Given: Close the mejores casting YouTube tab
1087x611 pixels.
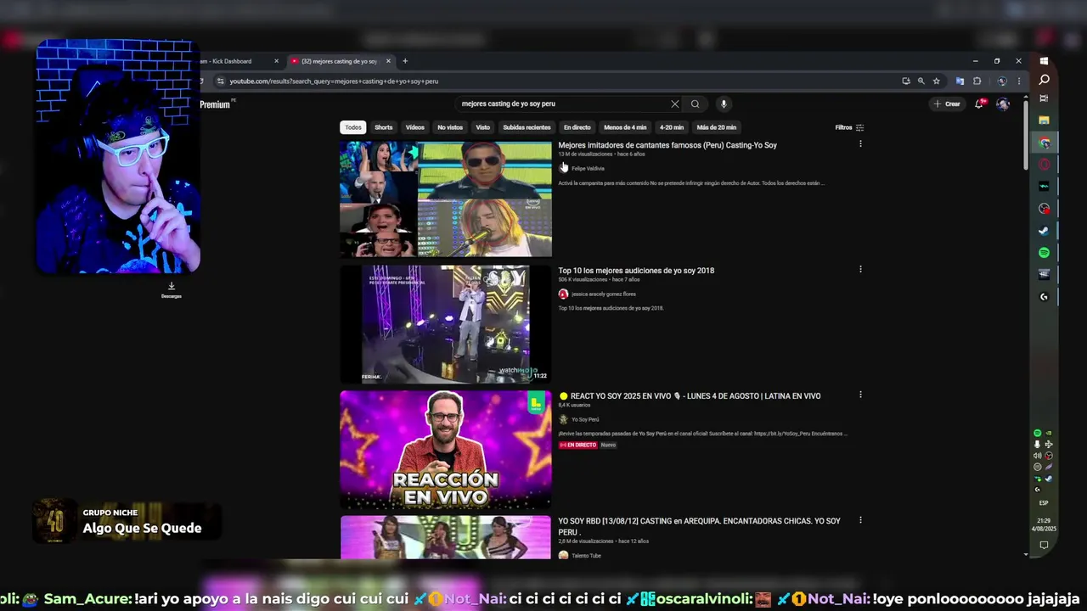Looking at the screenshot, I should click(388, 61).
